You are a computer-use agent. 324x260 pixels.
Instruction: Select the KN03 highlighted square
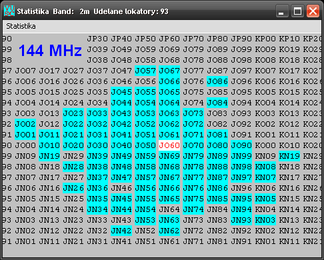pyautogui.click(x=265, y=220)
